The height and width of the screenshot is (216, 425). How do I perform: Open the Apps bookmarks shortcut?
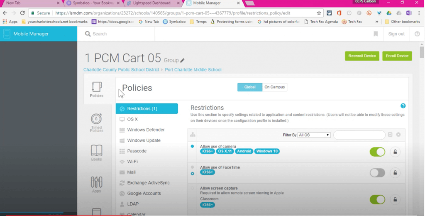[x=10, y=22]
